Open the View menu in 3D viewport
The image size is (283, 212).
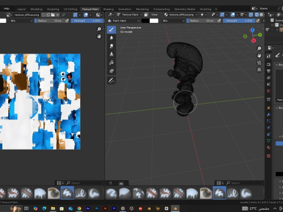coord(154,15)
